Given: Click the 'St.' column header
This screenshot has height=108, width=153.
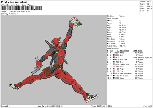Looking at the screenshot, I should (118, 51).
